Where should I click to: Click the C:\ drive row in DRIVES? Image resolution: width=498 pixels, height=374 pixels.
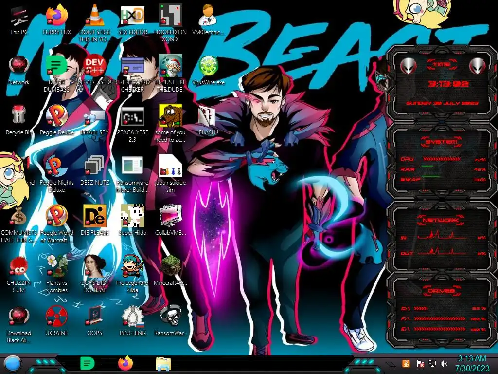(443, 308)
